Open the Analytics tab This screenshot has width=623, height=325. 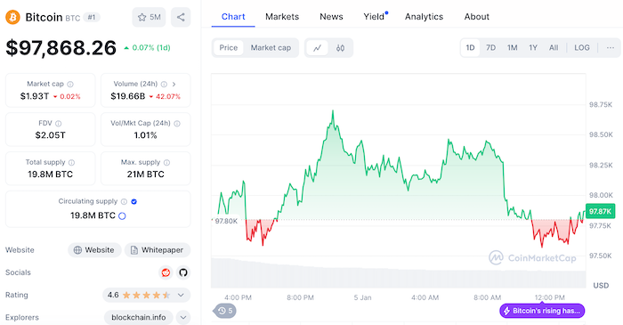click(x=424, y=17)
